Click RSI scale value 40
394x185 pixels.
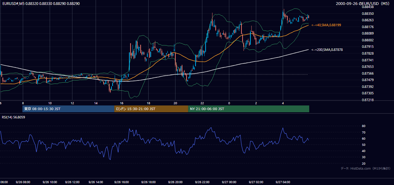pos(363,151)
